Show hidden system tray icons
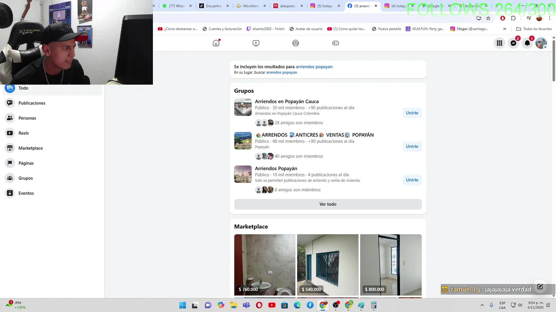The image size is (556, 312). [482, 305]
